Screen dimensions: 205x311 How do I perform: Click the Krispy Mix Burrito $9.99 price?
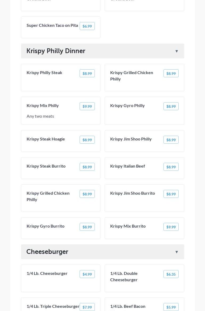[x=171, y=227]
